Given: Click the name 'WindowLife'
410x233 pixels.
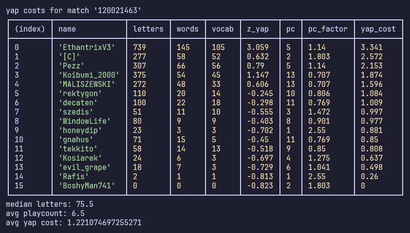Looking at the screenshot, I should (x=84, y=121).
